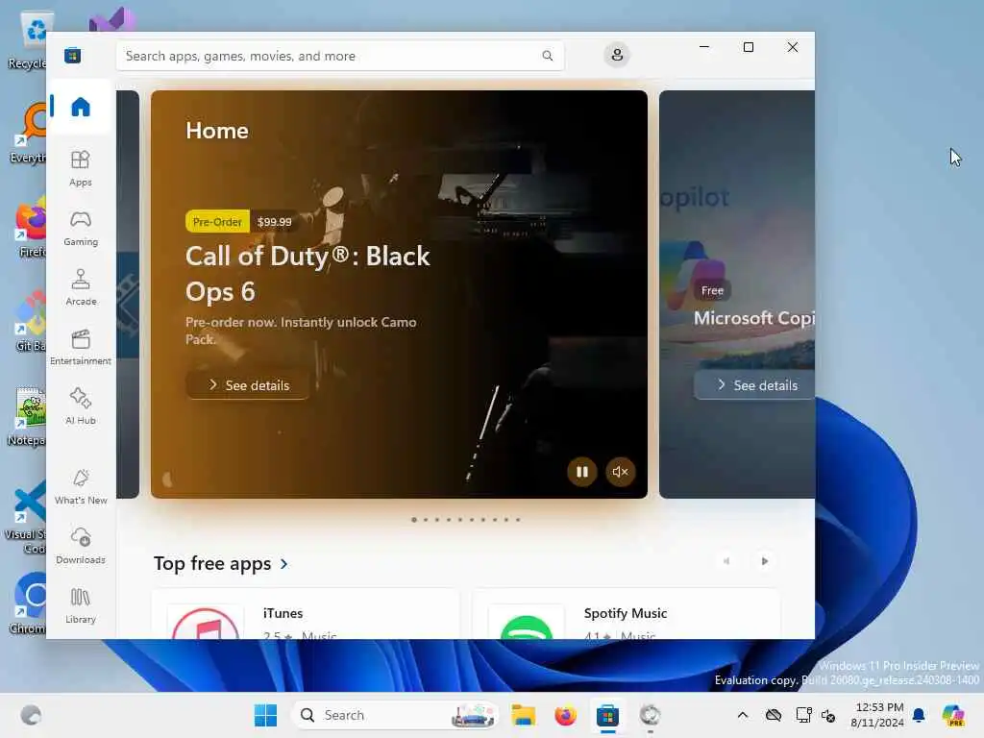Viewport: 984px width, 738px height.
Task: Show previous Top free apps page
Action: 726,561
